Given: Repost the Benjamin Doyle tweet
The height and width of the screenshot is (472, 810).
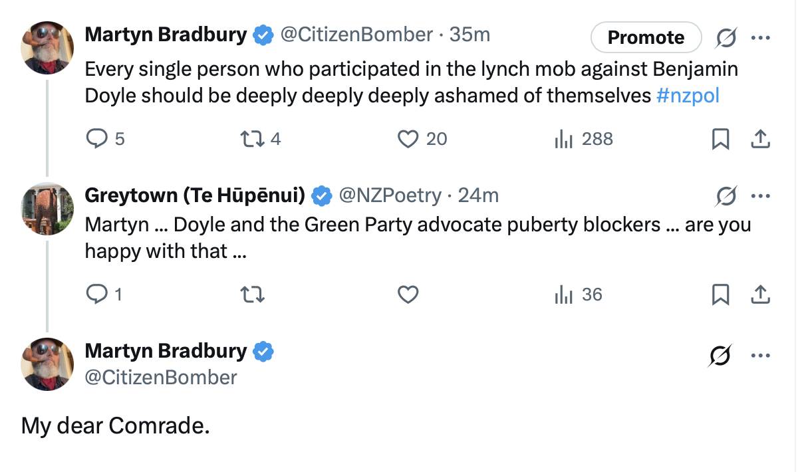Looking at the screenshot, I should 252,139.
